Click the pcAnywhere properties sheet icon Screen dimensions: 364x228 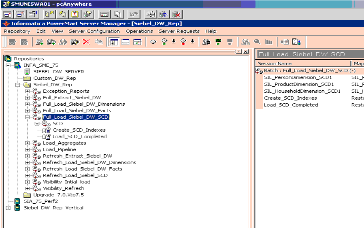[32, 15]
